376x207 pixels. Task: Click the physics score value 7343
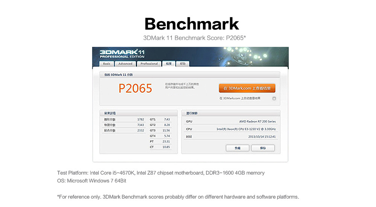(141, 125)
